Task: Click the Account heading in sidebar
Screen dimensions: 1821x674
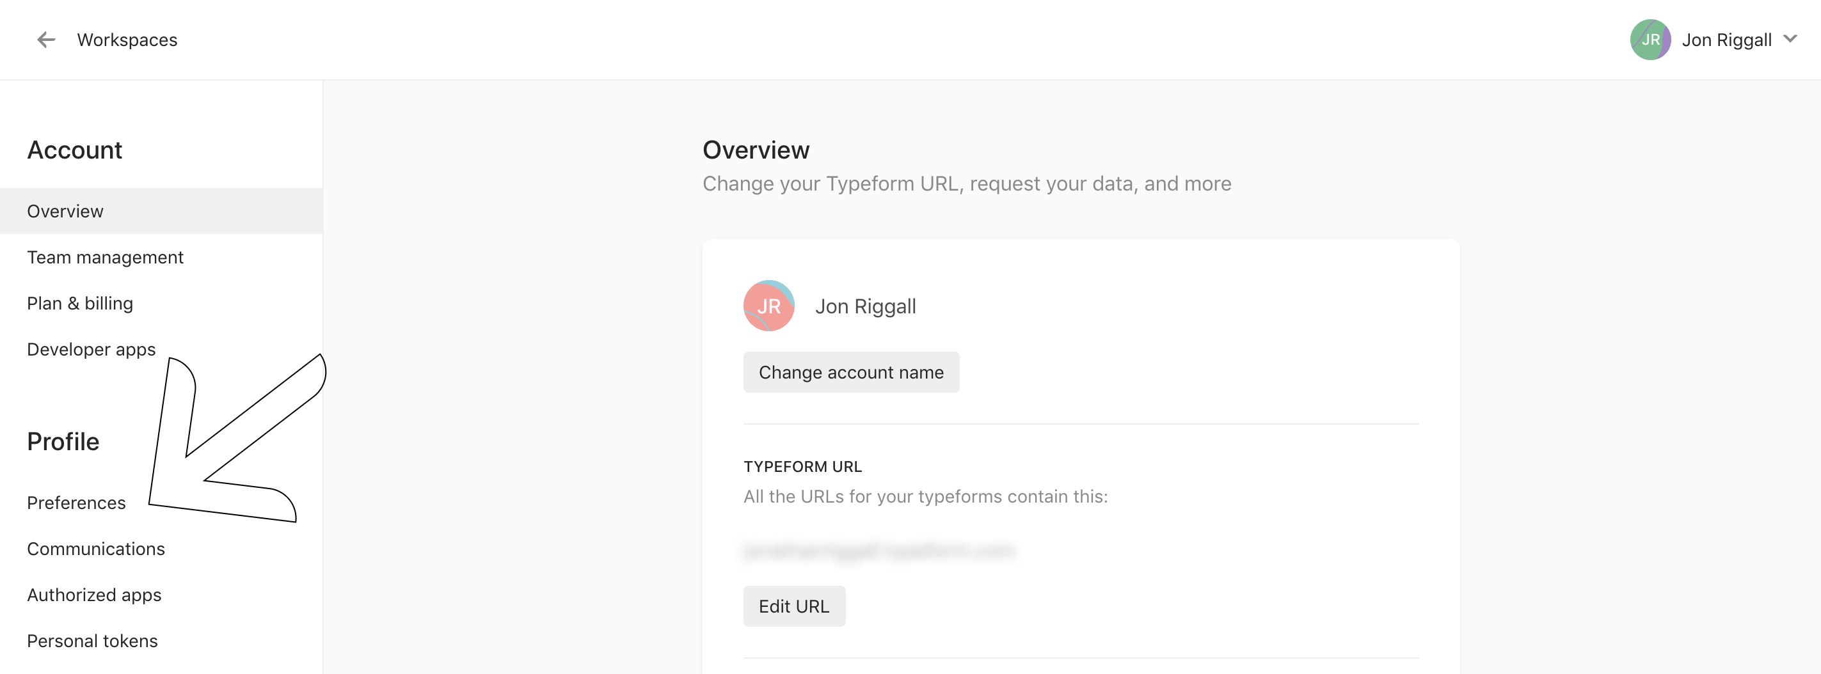Action: point(74,150)
